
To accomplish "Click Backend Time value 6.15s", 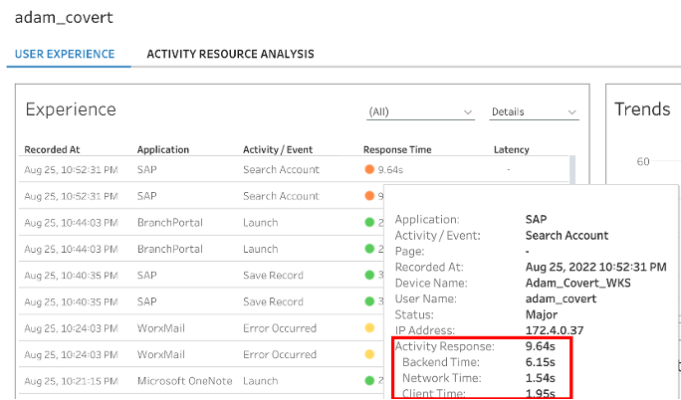I will coord(541,362).
